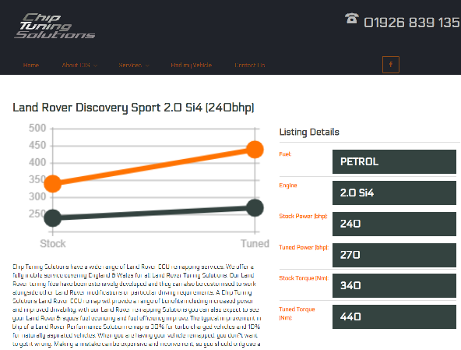Viewport: 461px width, 350px height.
Task: Click the Engine label
Action: click(288, 186)
